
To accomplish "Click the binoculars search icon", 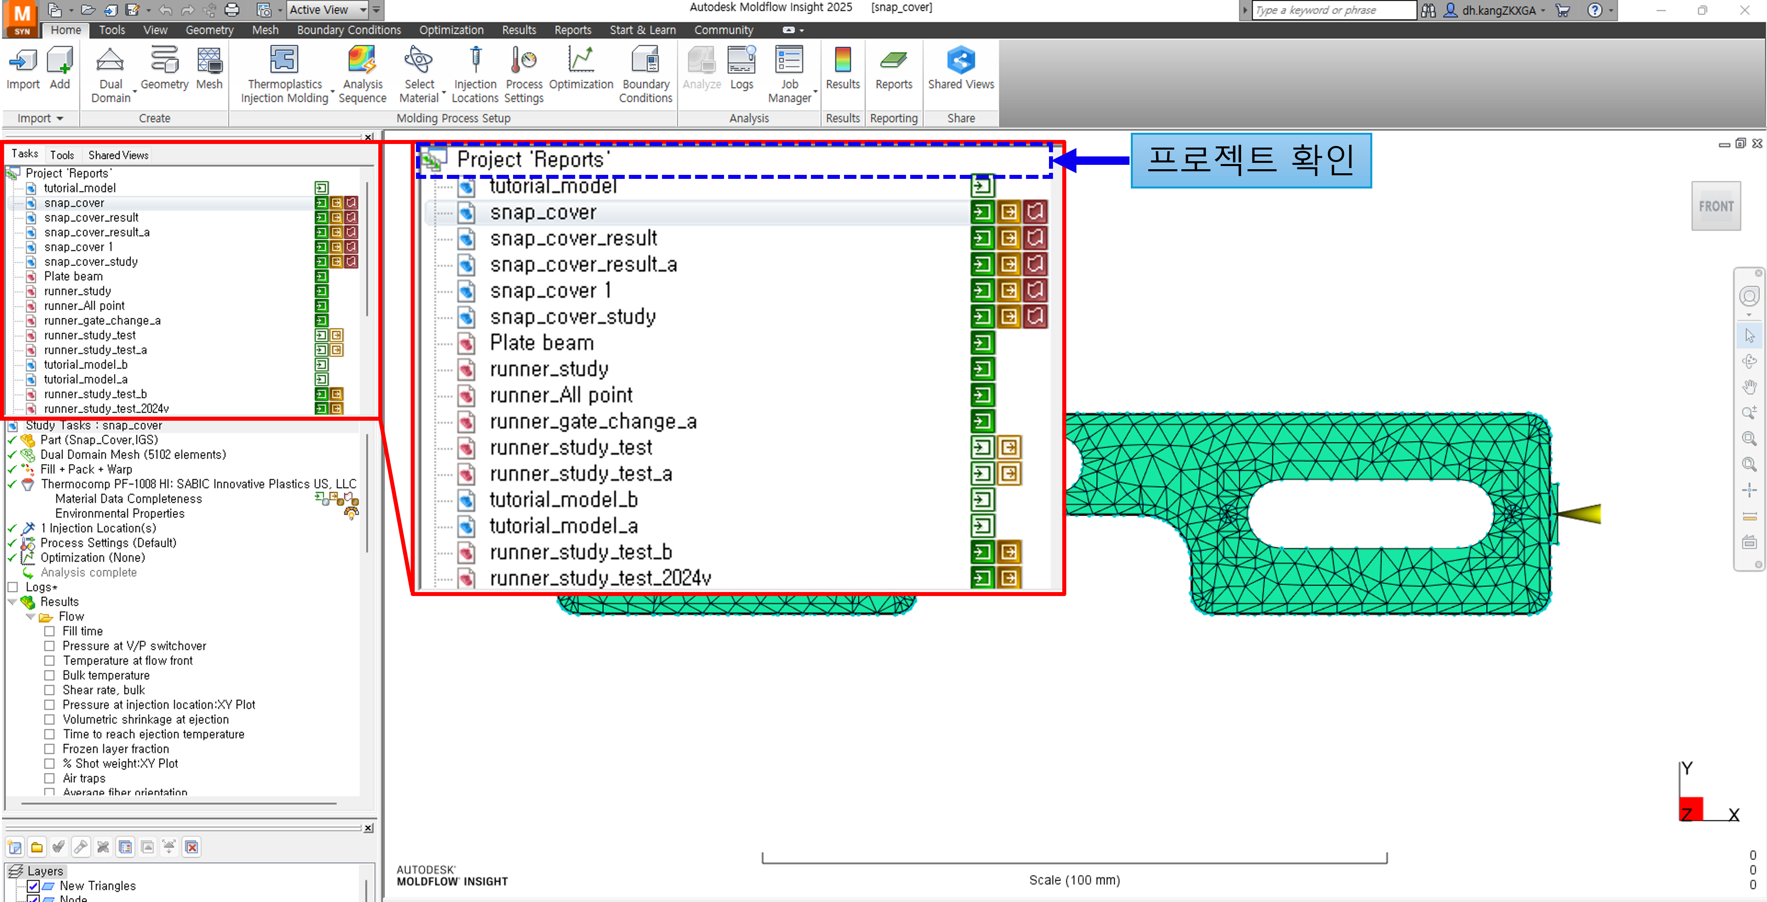I will click(1429, 10).
